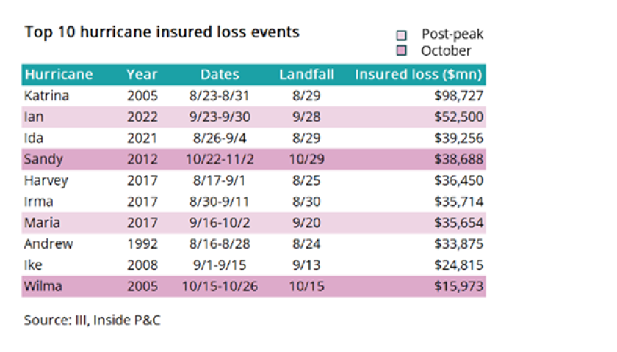Click the table title text
The image size is (617, 352).
(x=162, y=32)
